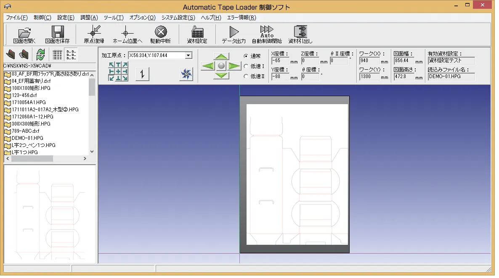Output data using データ出力
The height and width of the screenshot is (278, 499).
click(x=233, y=34)
